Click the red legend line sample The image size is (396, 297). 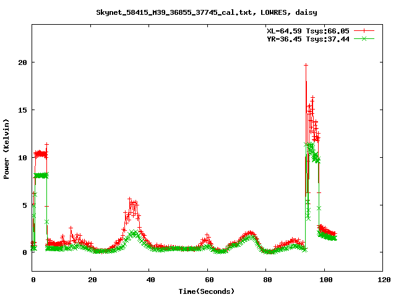coord(364,31)
